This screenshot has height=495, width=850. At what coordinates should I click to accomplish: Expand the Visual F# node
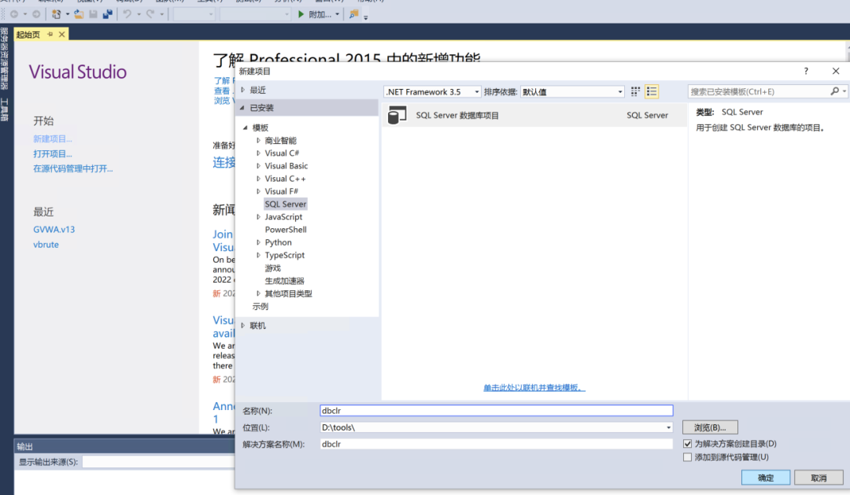click(x=258, y=191)
